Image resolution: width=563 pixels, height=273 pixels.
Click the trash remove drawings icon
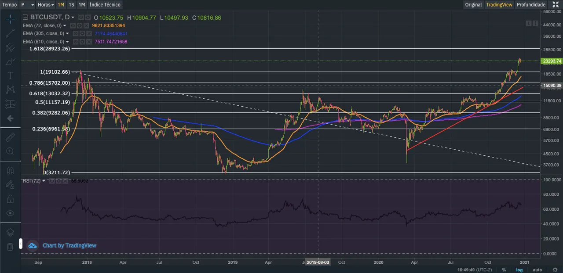(10, 247)
